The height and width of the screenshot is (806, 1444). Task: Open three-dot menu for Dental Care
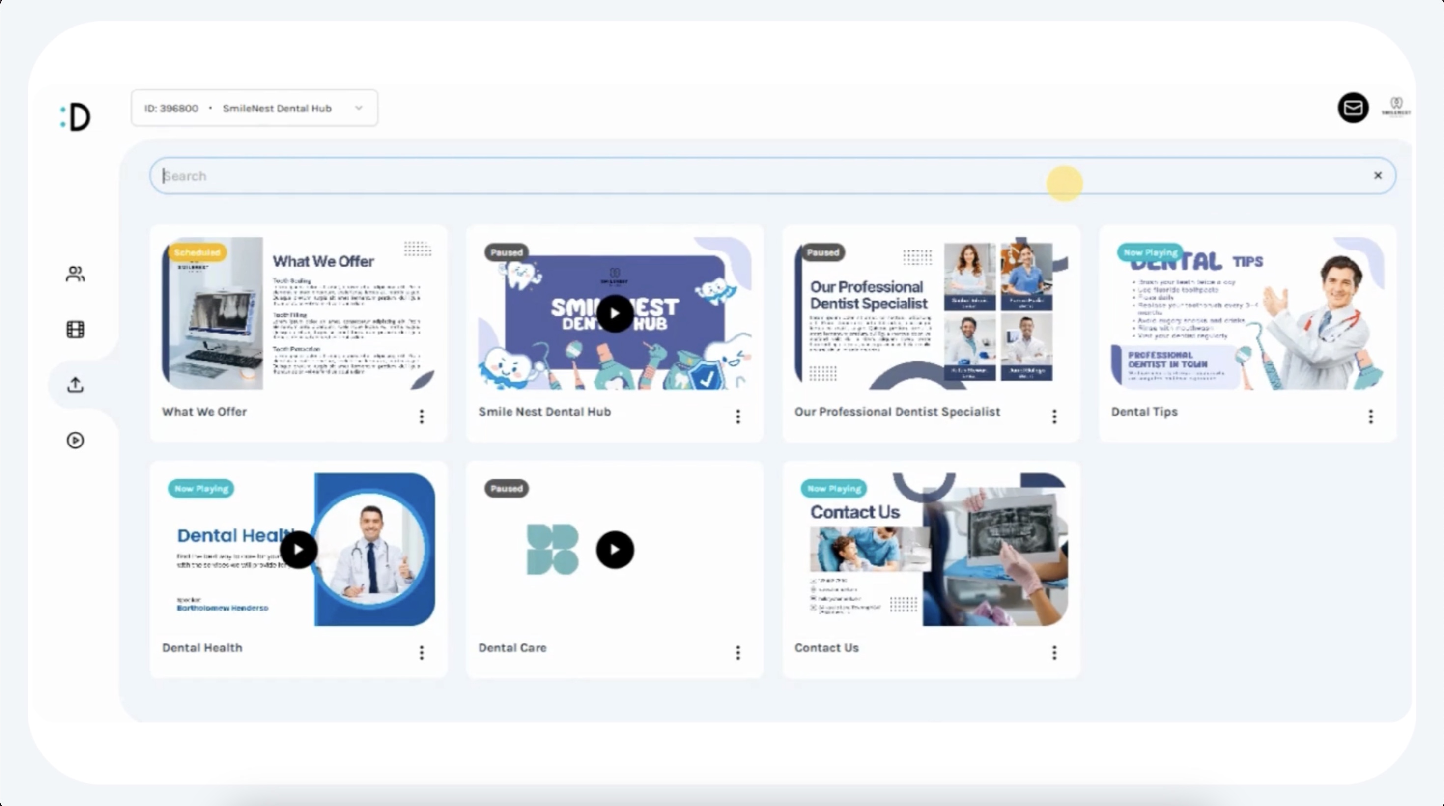(x=737, y=652)
